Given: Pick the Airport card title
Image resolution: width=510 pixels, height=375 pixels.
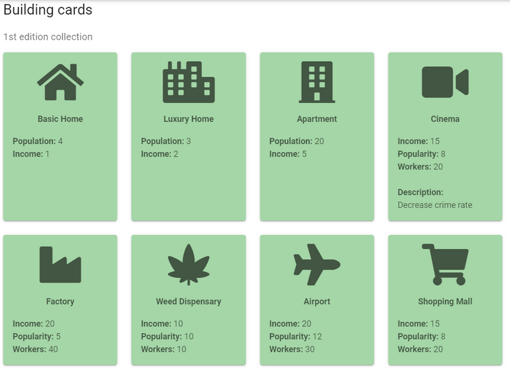Looking at the screenshot, I should pos(317,301).
